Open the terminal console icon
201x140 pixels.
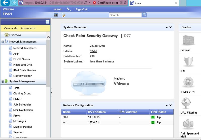[x=56, y=15]
